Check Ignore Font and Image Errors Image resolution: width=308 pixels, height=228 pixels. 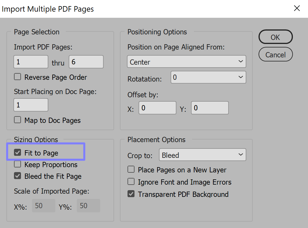pos(131,182)
